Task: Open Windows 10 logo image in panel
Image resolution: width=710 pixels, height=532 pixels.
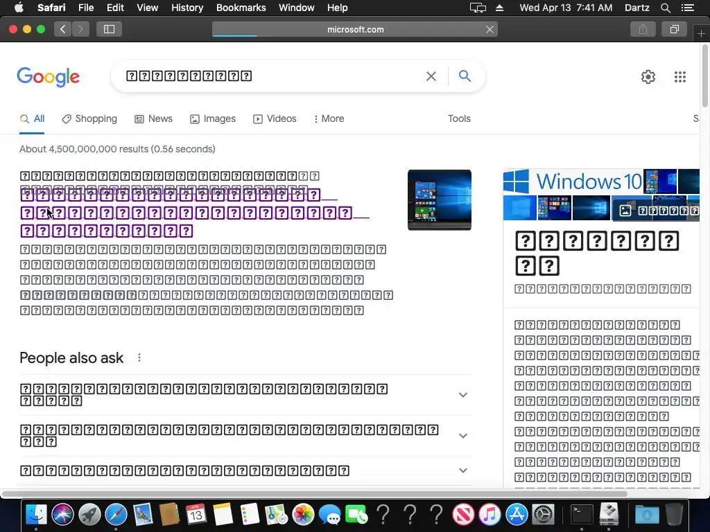Action: [x=573, y=181]
